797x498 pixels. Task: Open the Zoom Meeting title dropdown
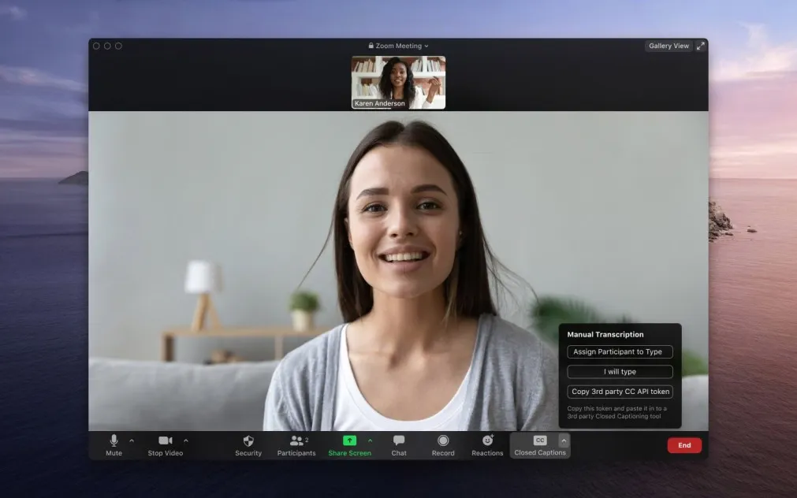click(399, 46)
